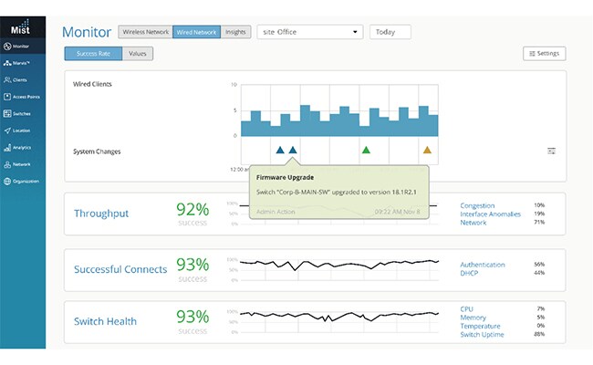Click the Authentication classifier link

[482, 265]
